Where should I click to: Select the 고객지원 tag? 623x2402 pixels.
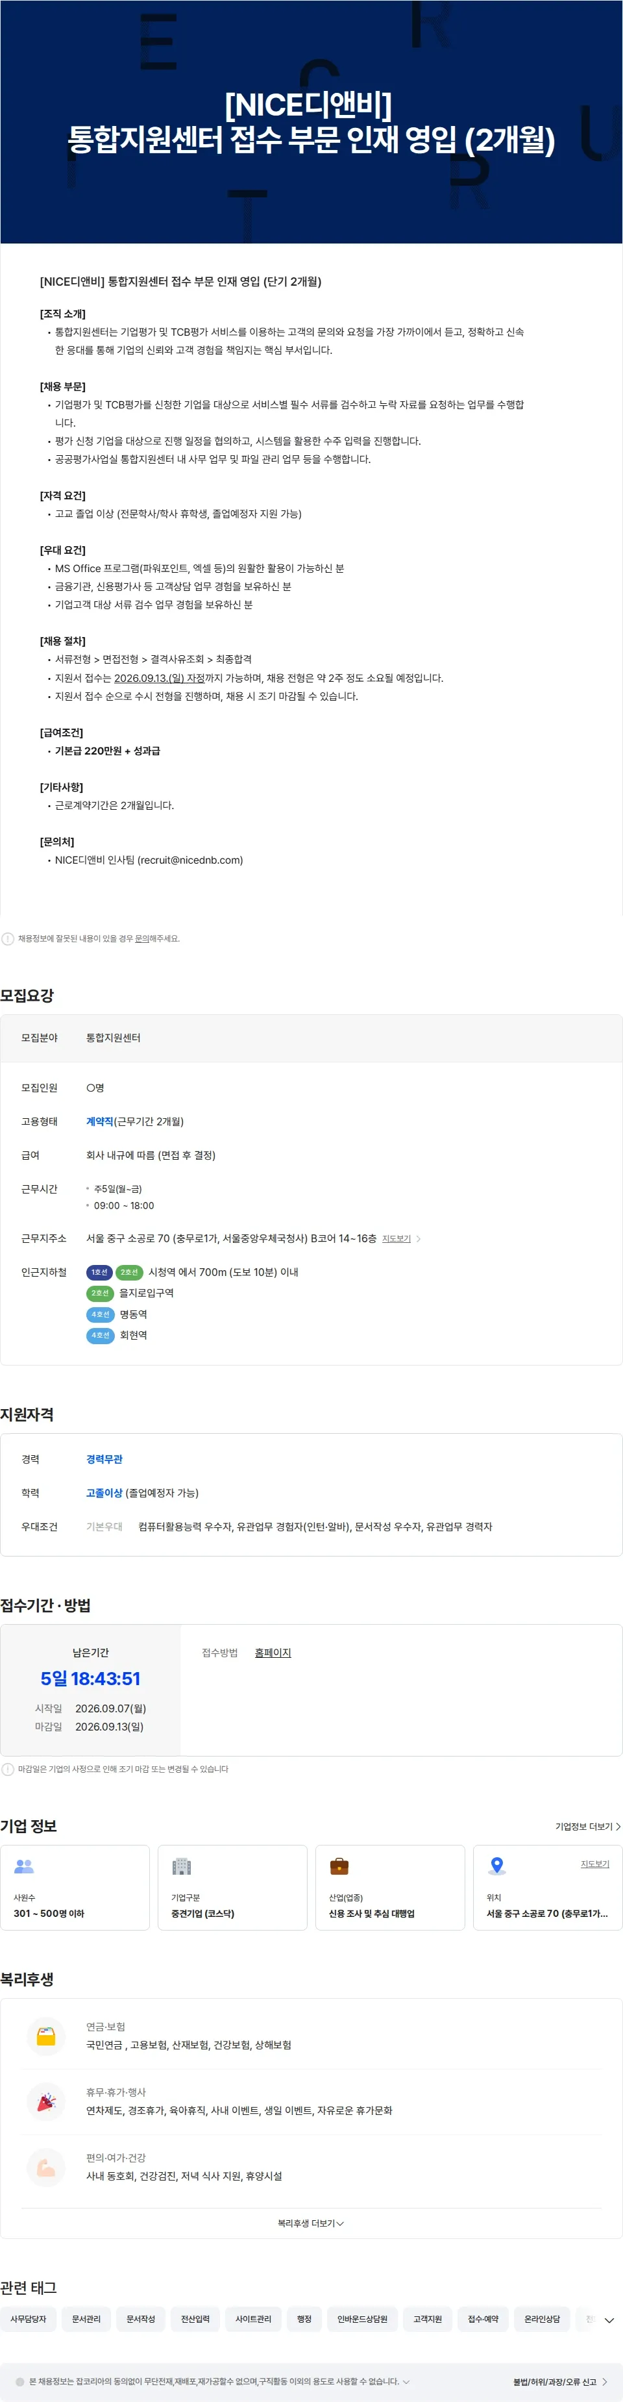[428, 2319]
